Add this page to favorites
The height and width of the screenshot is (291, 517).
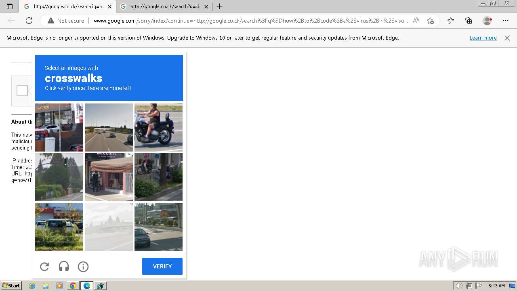point(430,21)
